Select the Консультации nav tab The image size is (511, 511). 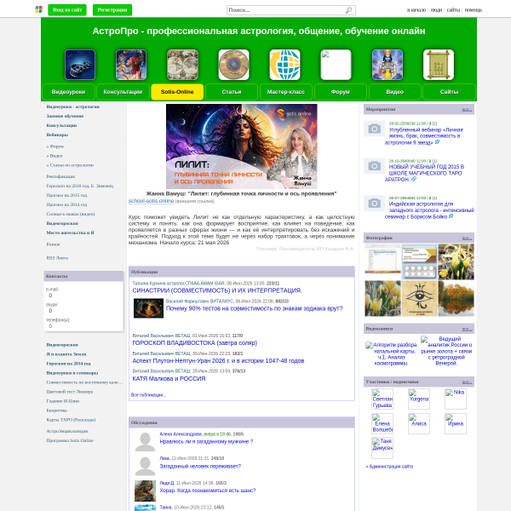click(123, 92)
